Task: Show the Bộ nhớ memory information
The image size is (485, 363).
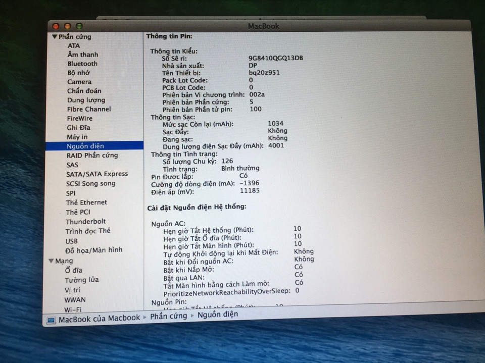Action: (79, 73)
